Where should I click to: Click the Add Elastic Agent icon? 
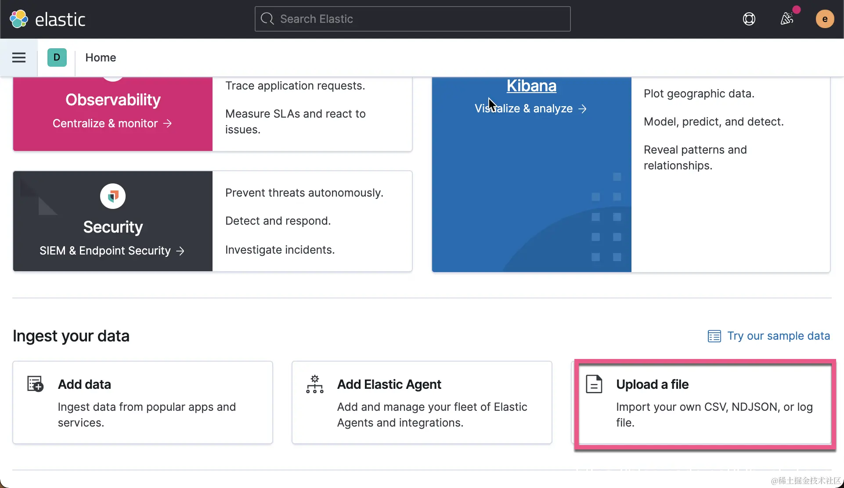(x=314, y=384)
